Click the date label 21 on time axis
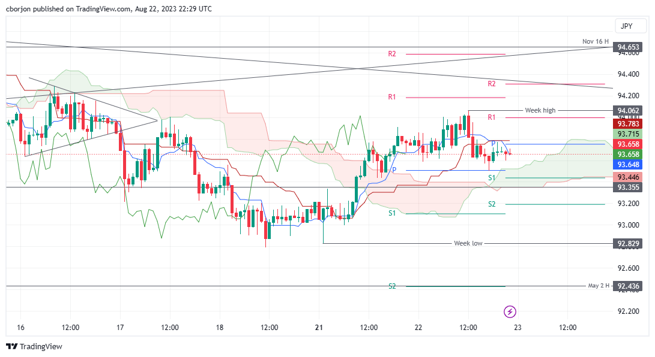655x357 pixels. tap(319, 328)
